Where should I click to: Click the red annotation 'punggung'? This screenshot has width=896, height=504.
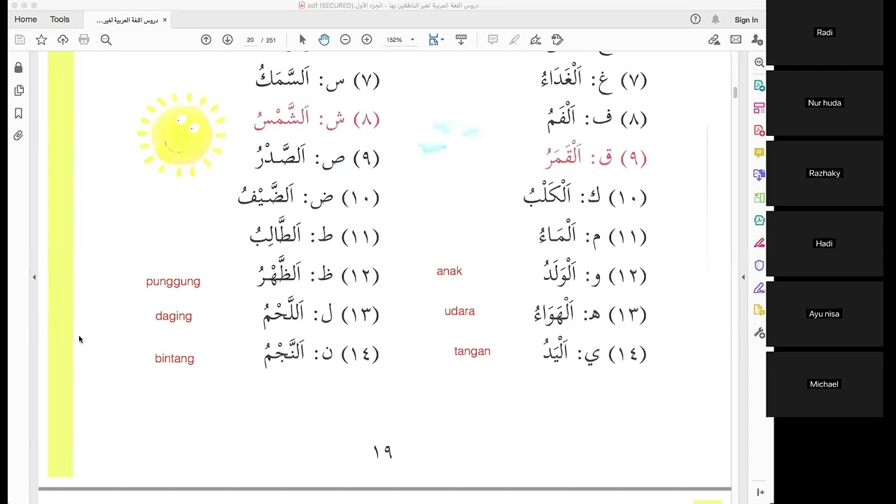(x=173, y=281)
